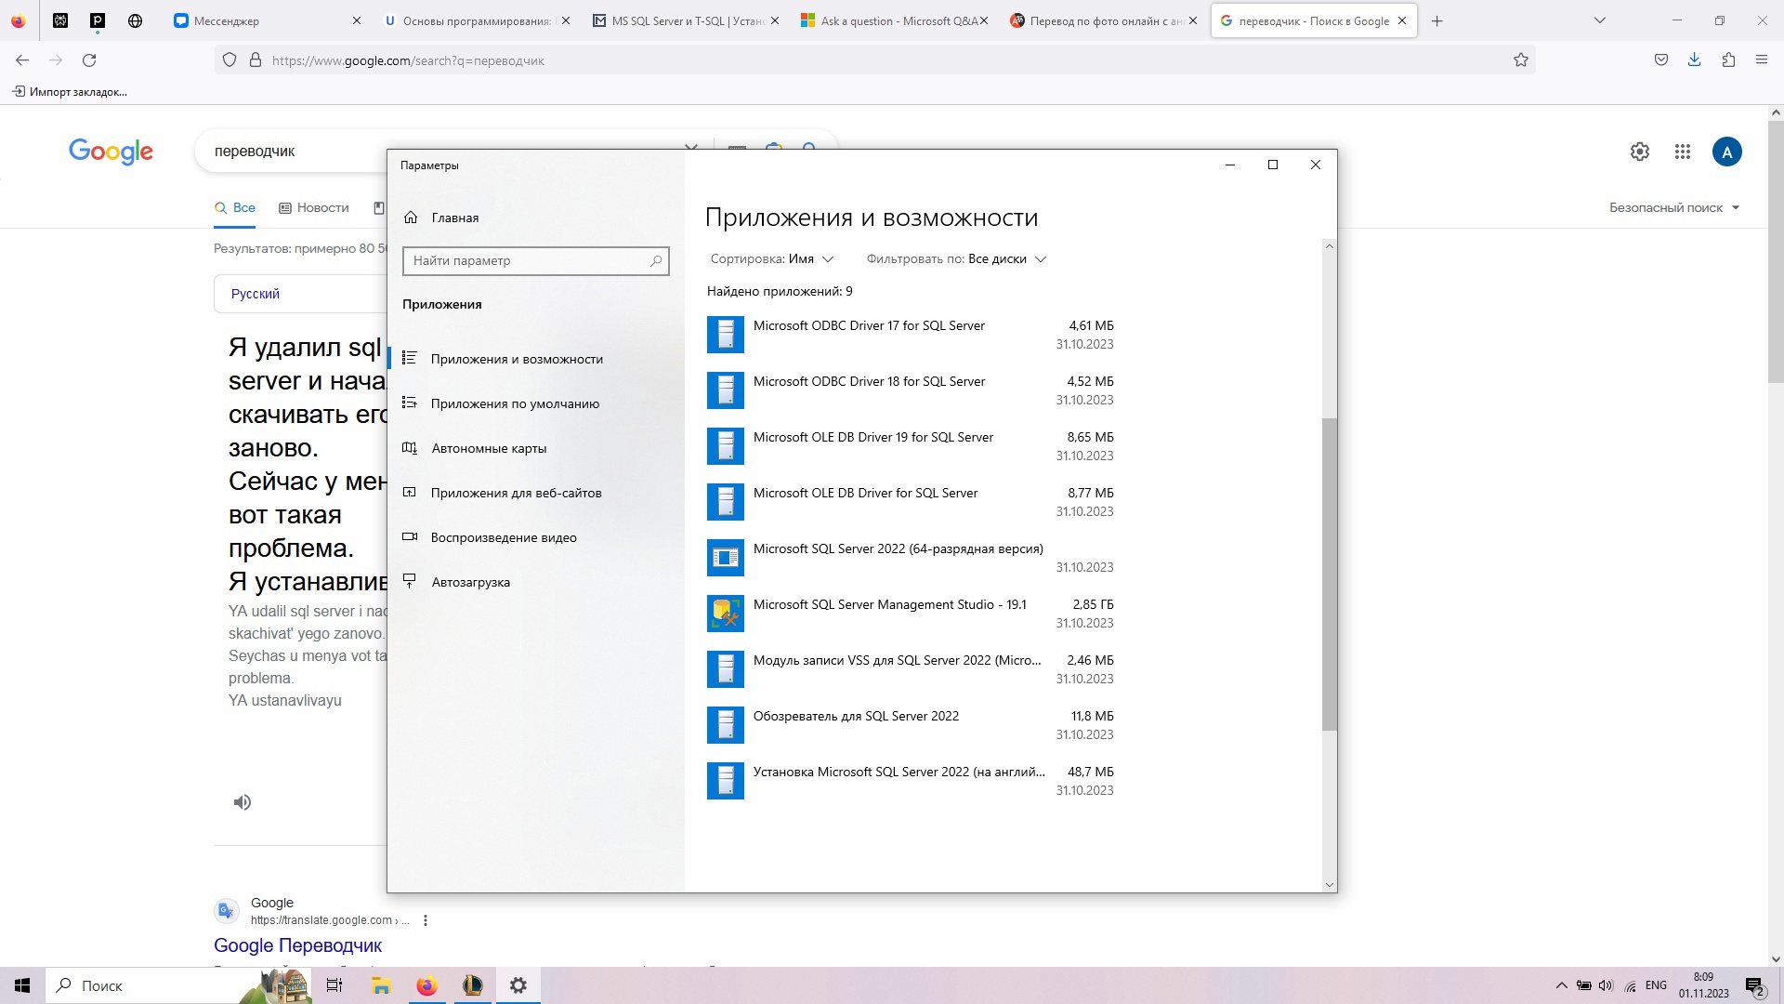1784x1004 pixels.
Task: Click the Автозагрузка (Startup) sidebar icon
Action: click(410, 582)
